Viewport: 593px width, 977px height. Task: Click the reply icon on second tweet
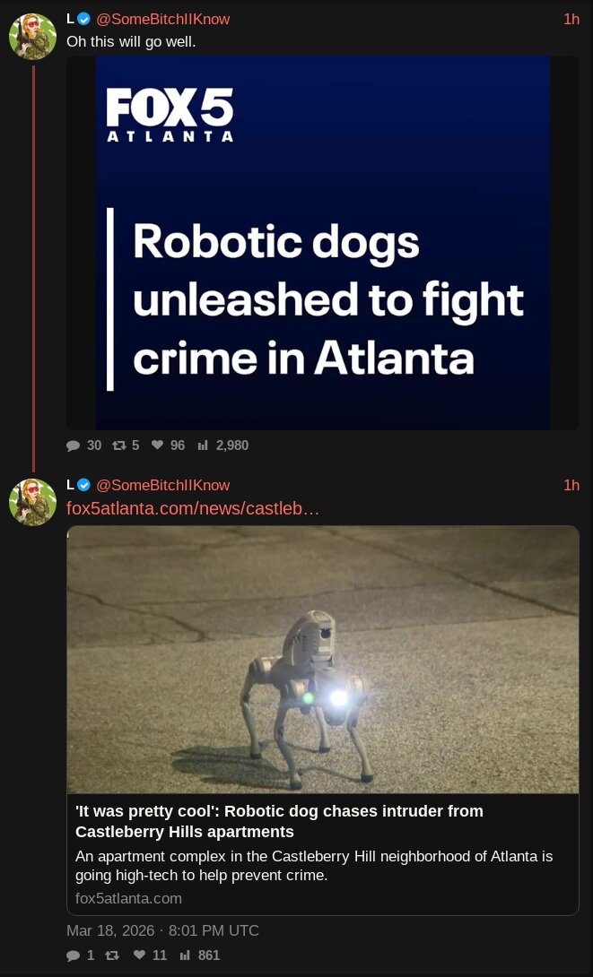click(x=73, y=955)
